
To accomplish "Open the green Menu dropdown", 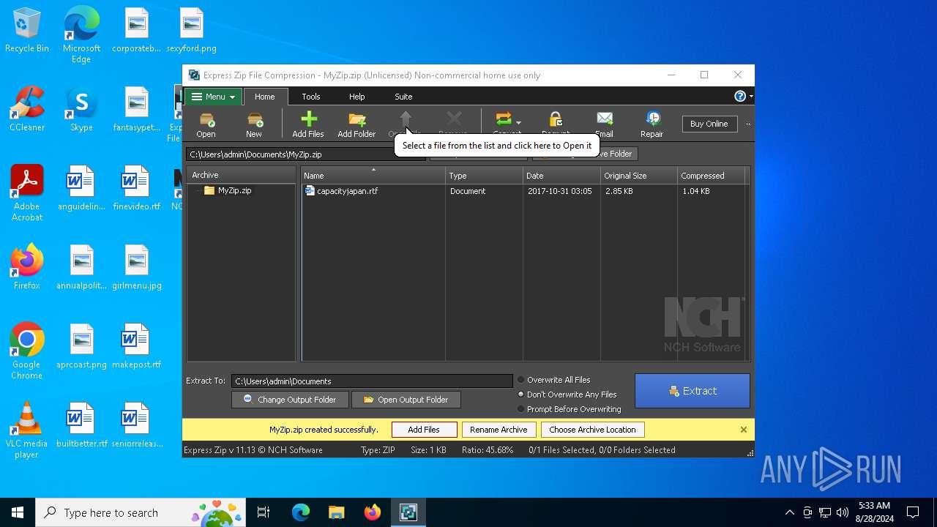I will (213, 97).
